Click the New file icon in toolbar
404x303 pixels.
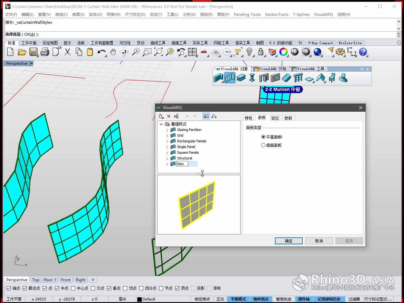10,52
